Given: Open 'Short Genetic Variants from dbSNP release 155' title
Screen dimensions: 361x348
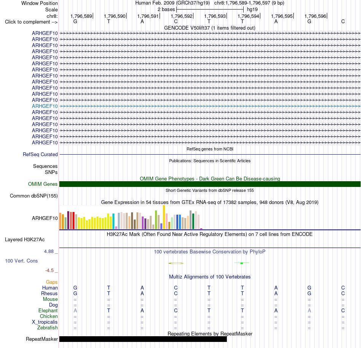Looking at the screenshot, I should pyautogui.click(x=210, y=191).
